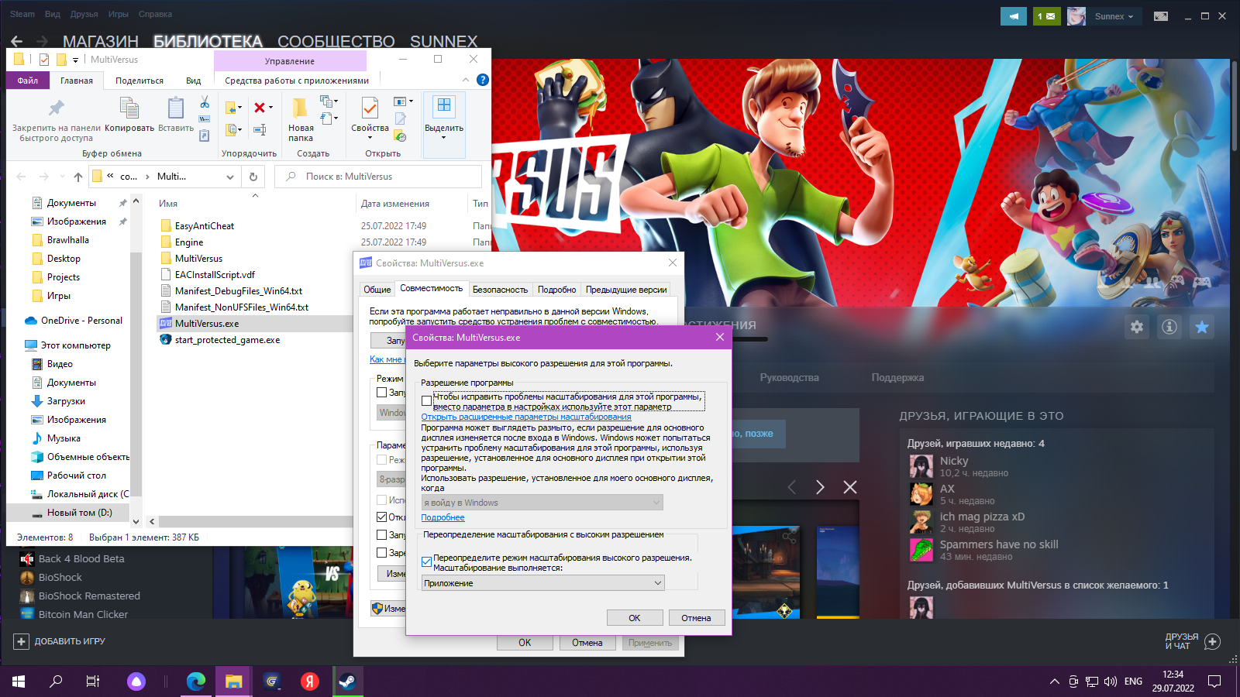1240x697 pixels.
Task: Enable the program DPI fix checkbox
Action: (426, 401)
